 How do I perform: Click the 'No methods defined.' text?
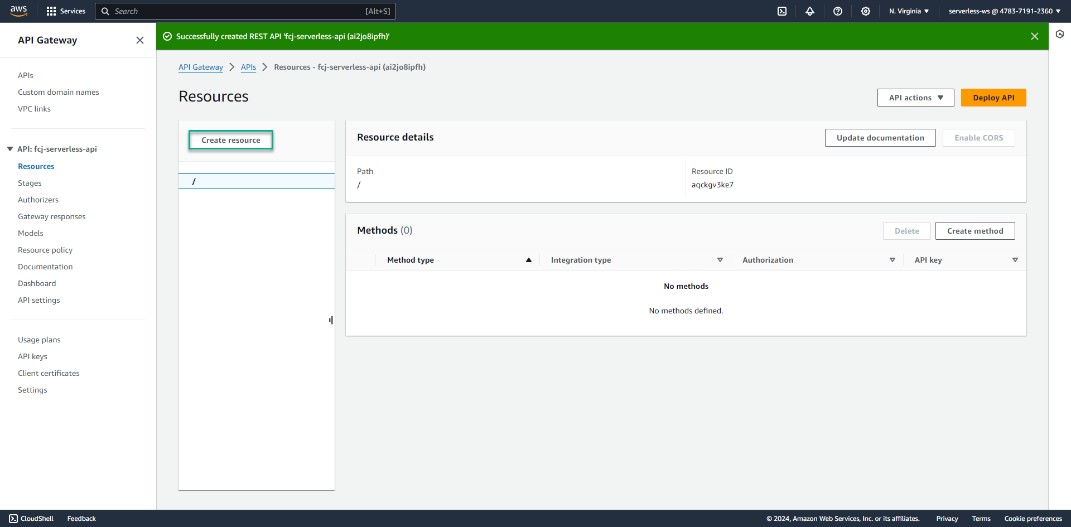point(686,311)
